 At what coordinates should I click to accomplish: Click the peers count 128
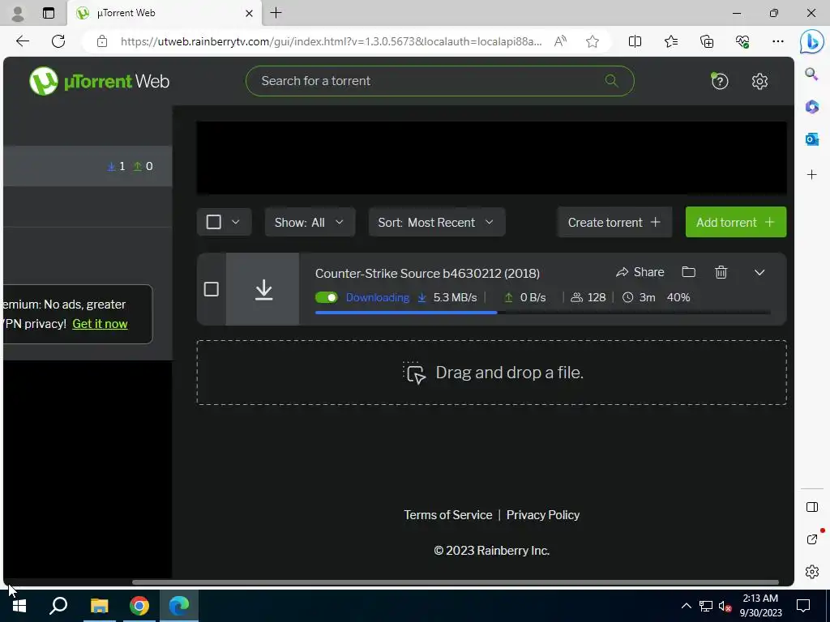pos(596,297)
